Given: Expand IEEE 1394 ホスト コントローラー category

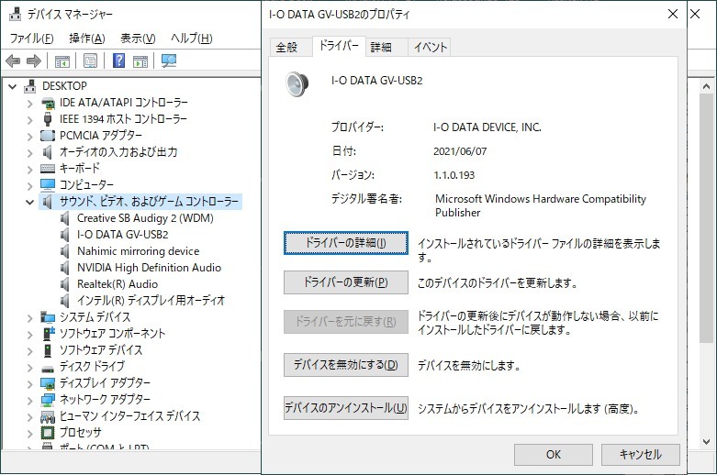Looking at the screenshot, I should point(29,119).
